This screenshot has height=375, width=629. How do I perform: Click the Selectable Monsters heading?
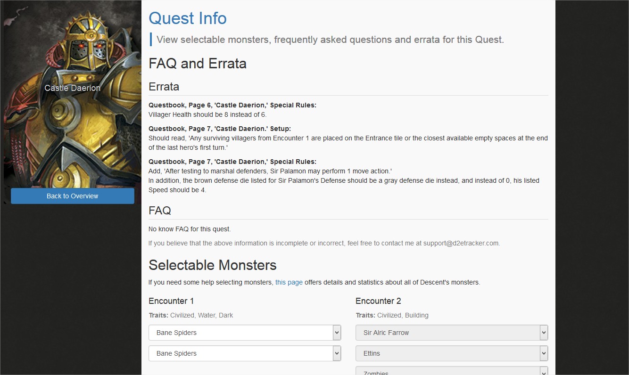(213, 265)
